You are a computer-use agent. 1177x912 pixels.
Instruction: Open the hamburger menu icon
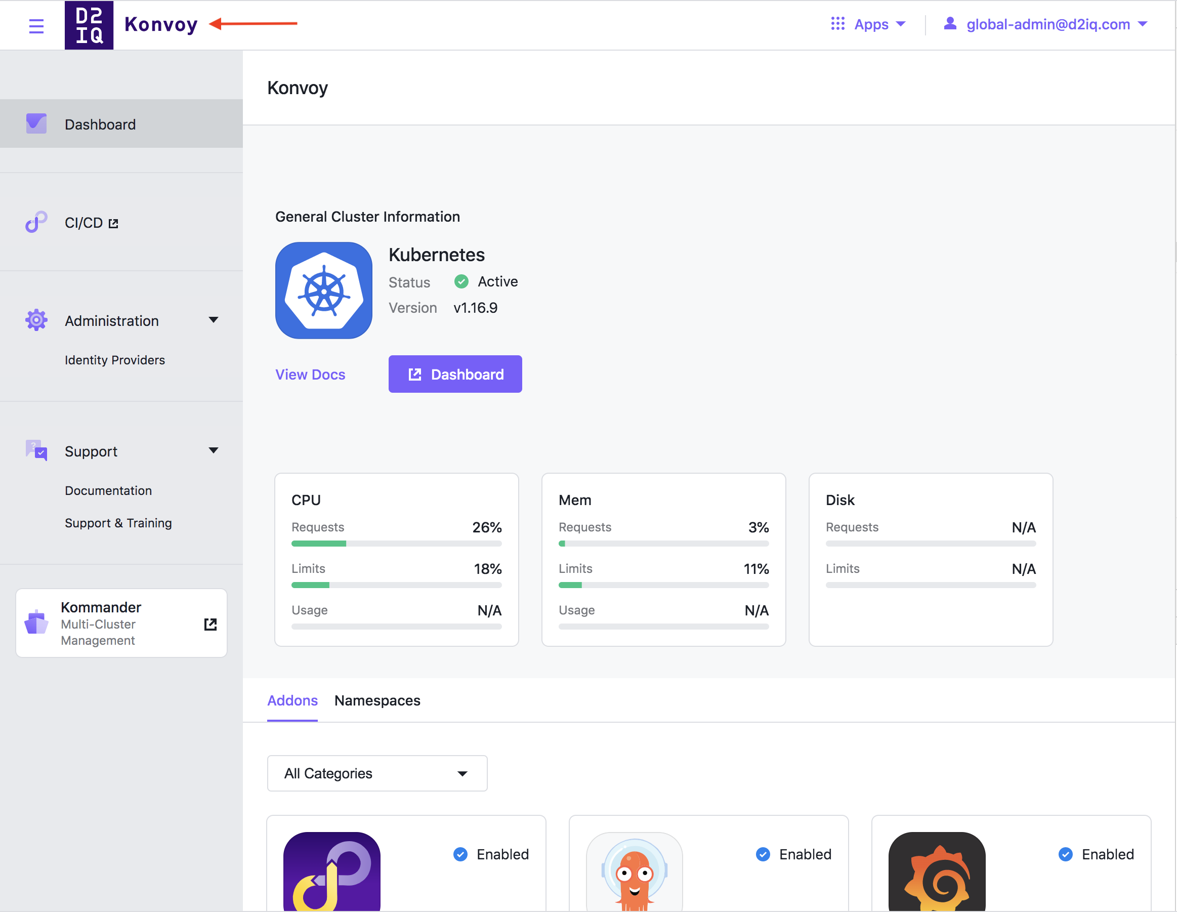pos(36,26)
